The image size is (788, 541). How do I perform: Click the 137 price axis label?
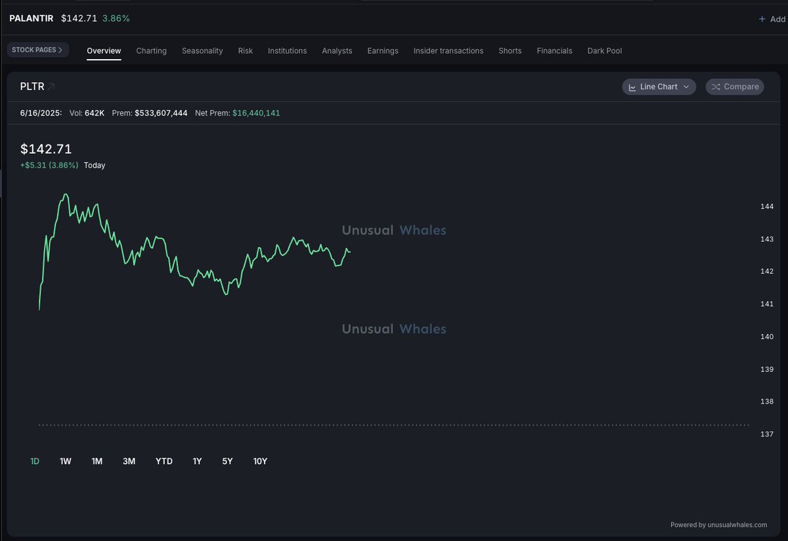767,434
